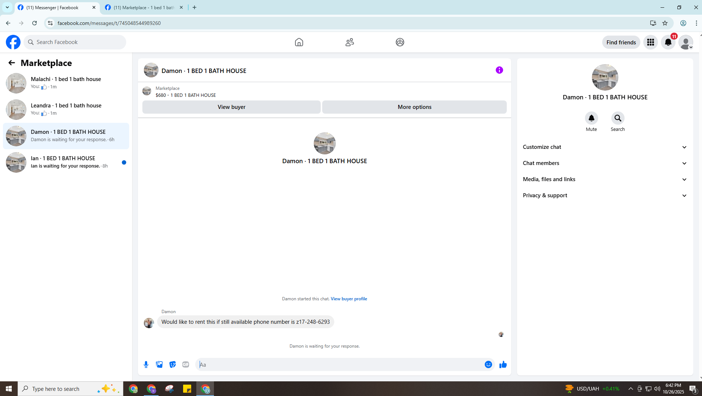Select Damon's conversation in the chat list

[x=66, y=136]
